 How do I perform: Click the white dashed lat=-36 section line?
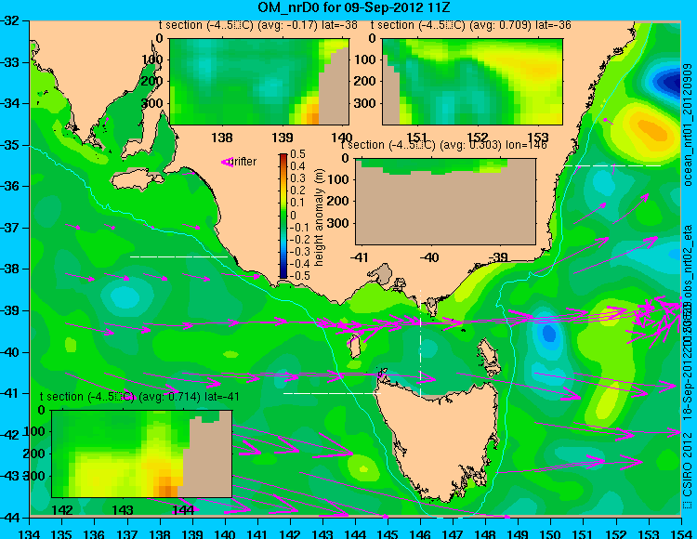[612, 165]
